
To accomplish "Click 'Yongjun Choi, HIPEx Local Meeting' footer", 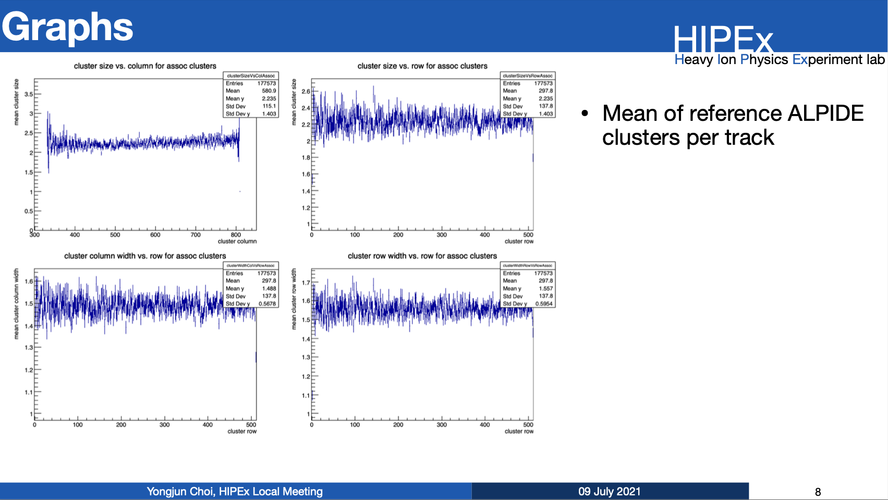I will coord(235,492).
